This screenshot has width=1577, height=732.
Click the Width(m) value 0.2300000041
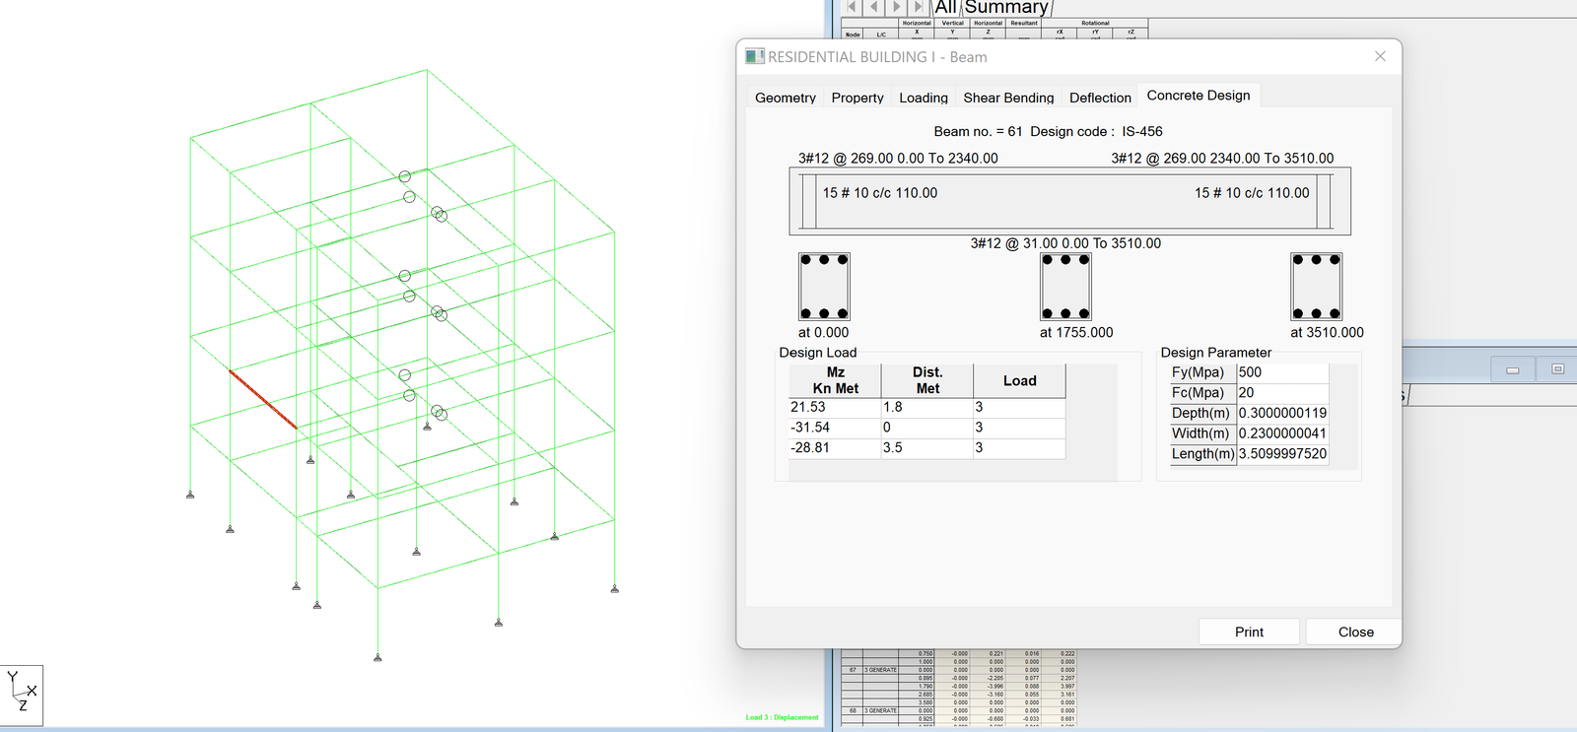(1282, 433)
